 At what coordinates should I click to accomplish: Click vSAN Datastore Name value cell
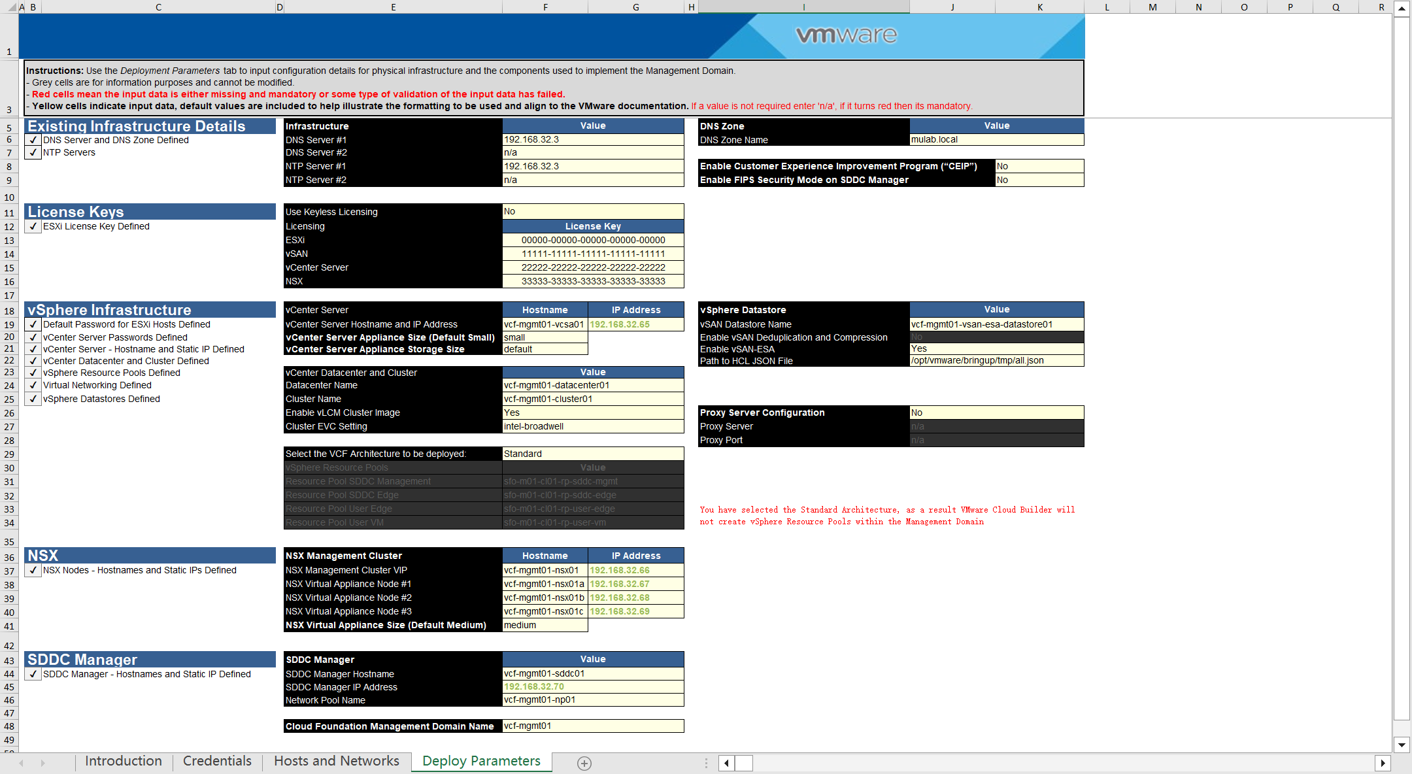coord(997,324)
